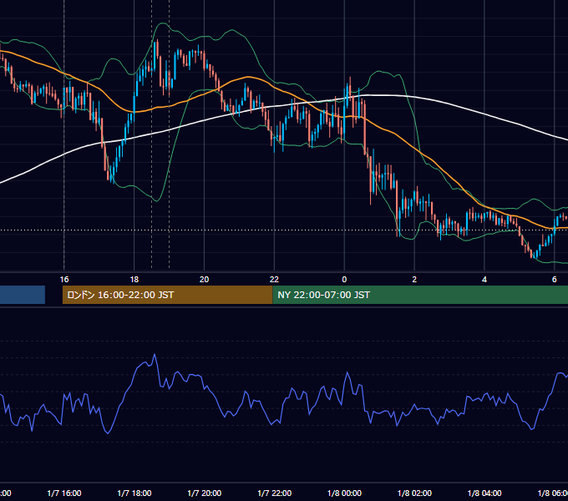This screenshot has height=501, width=568.
Task: Click the 16 hour label on price chart axis
Action: [64, 279]
